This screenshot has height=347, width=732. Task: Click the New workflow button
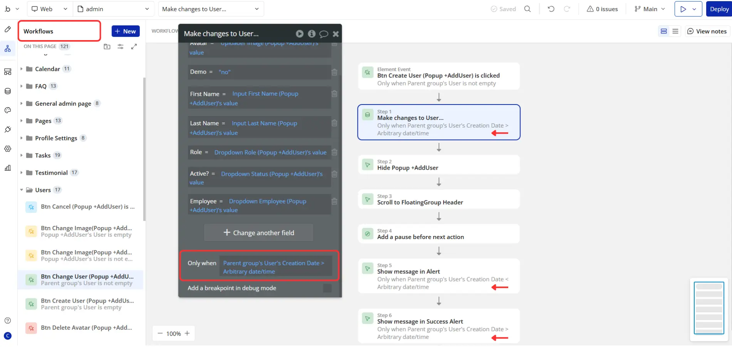tap(126, 31)
